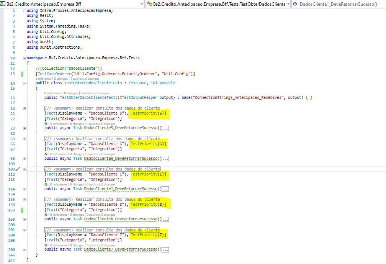386x264 pixels.
Task: Click the namespace name Bs2.Credito.Antecipacao.Empresa.Bff.Tests
Action: tap(94, 57)
